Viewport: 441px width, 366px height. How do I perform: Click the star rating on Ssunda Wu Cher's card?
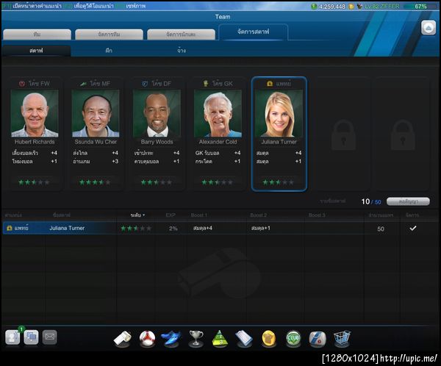[x=95, y=182]
